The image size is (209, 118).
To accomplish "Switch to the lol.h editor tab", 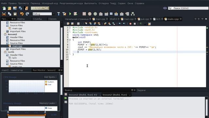I will pyautogui.click(x=158, y=19).
